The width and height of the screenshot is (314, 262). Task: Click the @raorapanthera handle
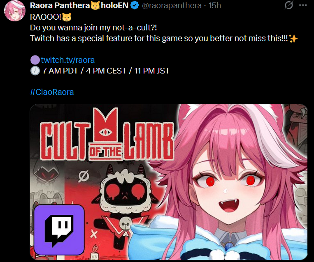pos(172,6)
